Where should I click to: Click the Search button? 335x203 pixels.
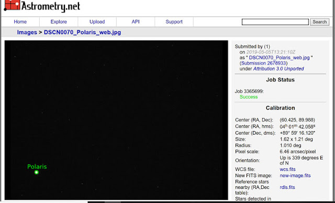click(320, 22)
